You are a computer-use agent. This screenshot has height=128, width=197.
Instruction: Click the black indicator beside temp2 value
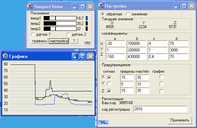pos(87,24)
